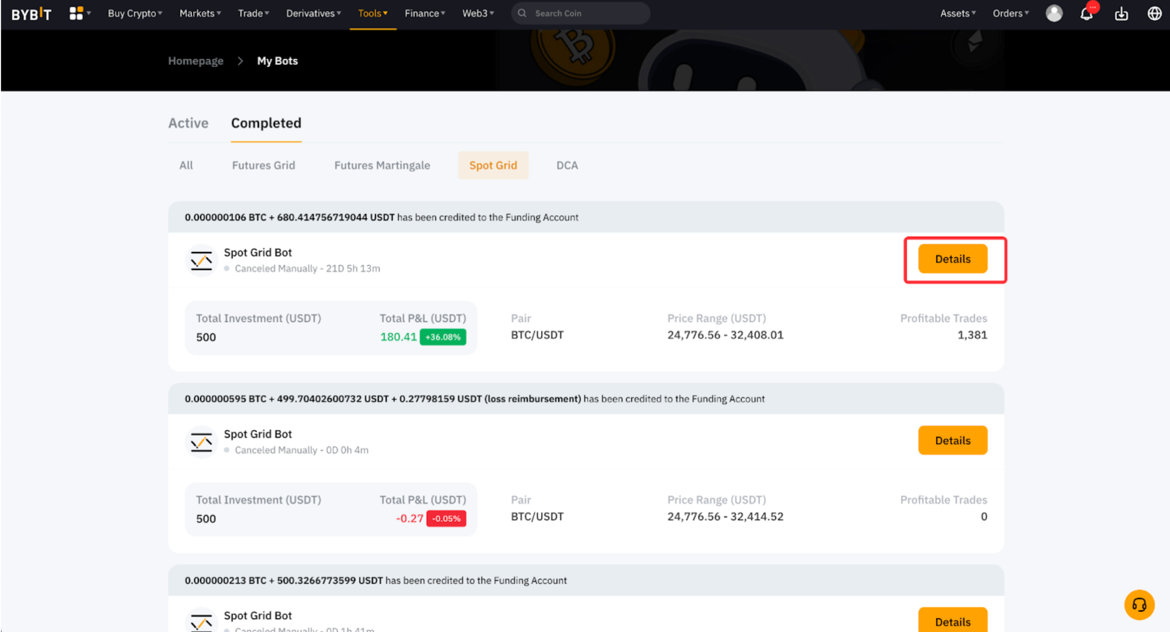
Task: Switch to the Active tab
Action: [188, 123]
